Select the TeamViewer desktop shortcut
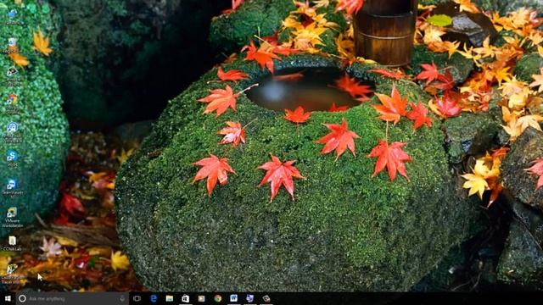The height and width of the screenshot is (305, 543). pyautogui.click(x=12, y=188)
